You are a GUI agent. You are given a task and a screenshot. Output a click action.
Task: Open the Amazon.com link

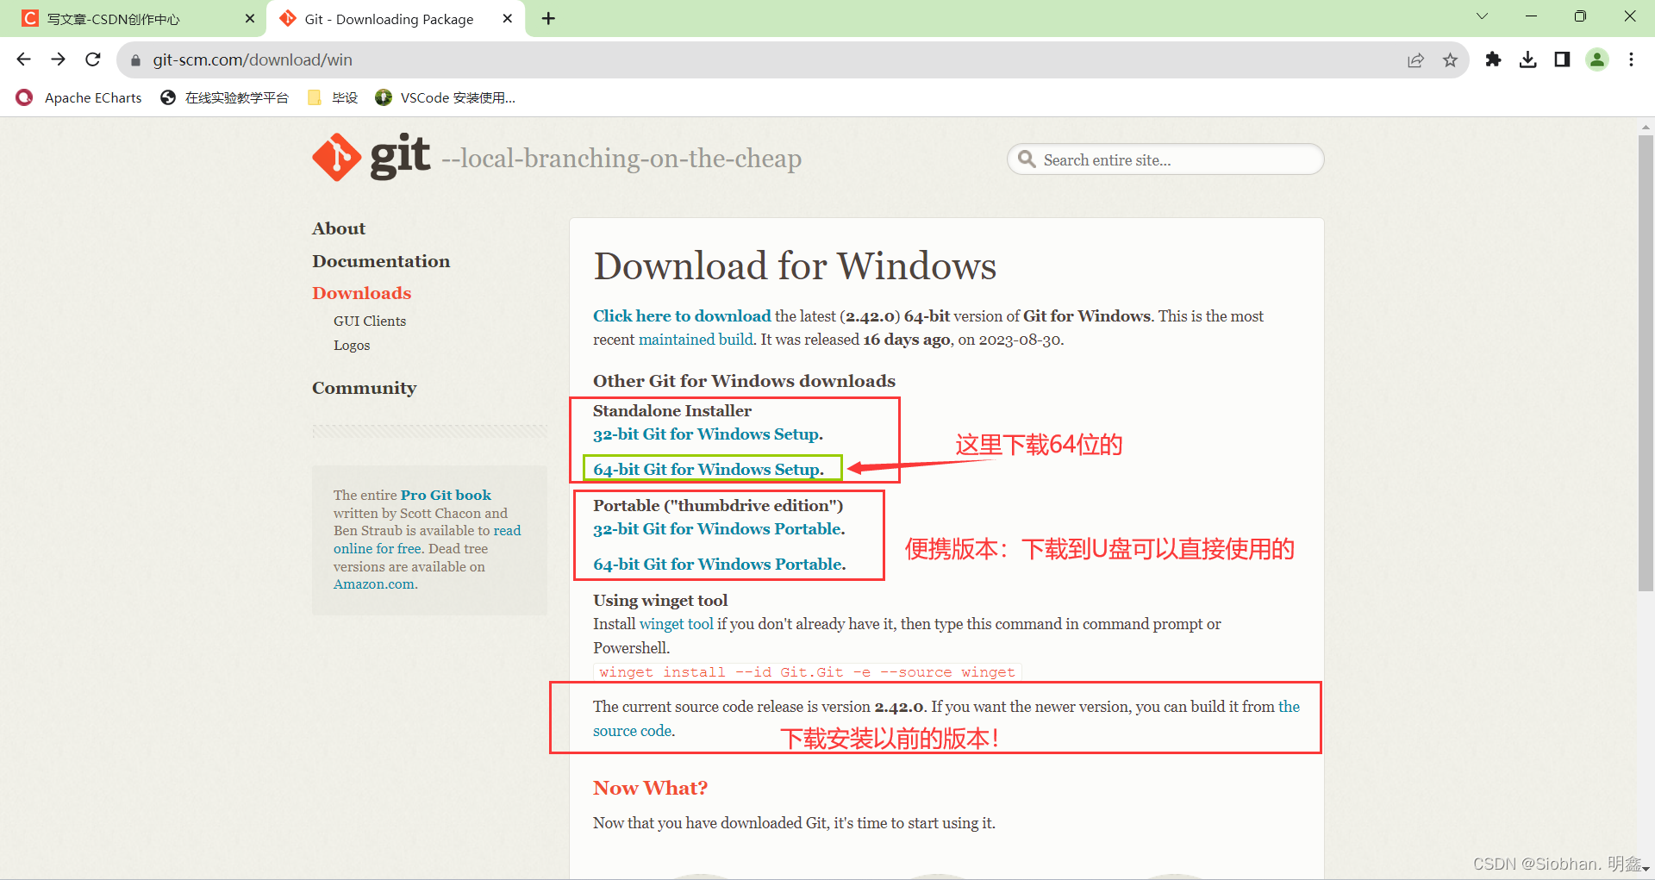pos(374,584)
